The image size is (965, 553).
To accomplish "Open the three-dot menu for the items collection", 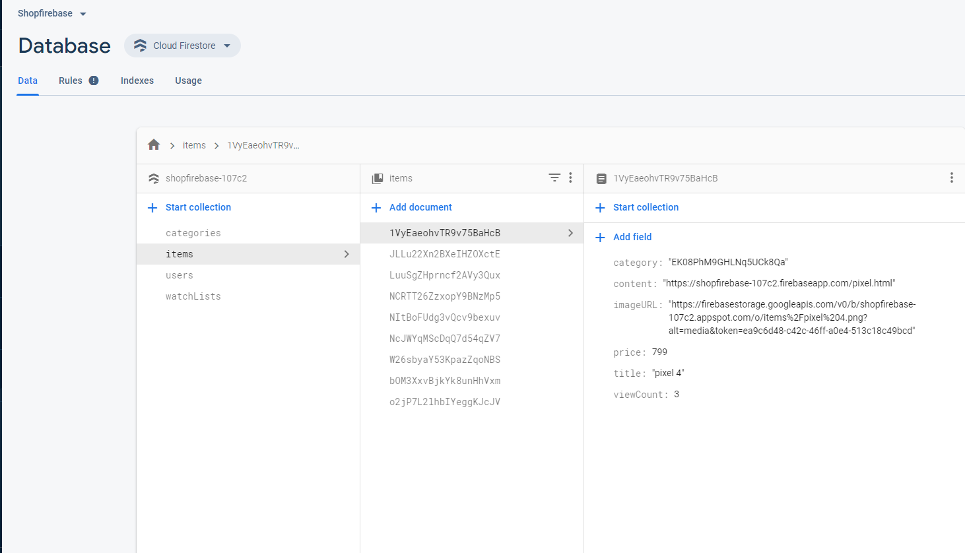I will (570, 178).
